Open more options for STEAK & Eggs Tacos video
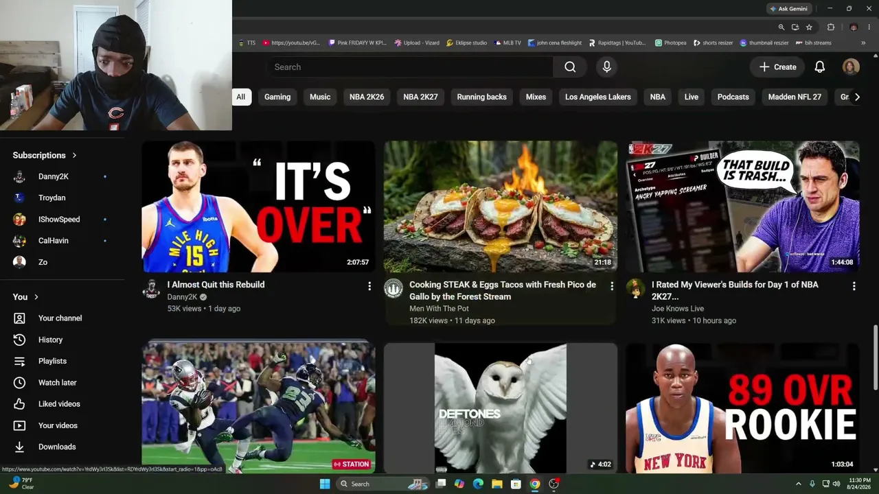Screen dimensions: 879x494 click(612, 286)
